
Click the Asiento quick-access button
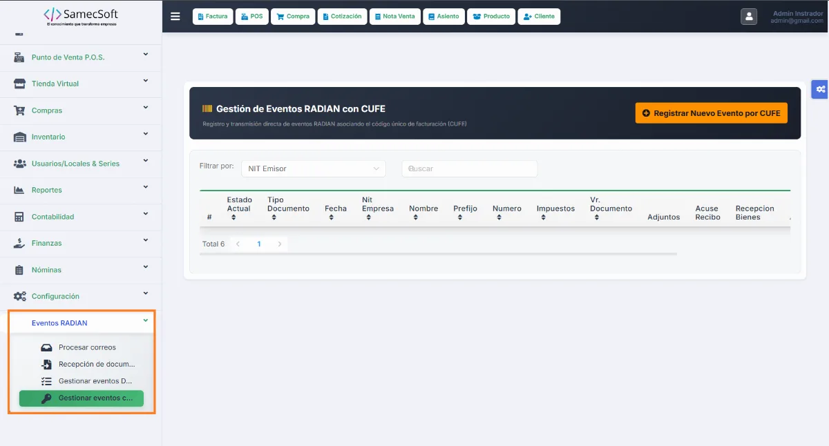(x=444, y=17)
